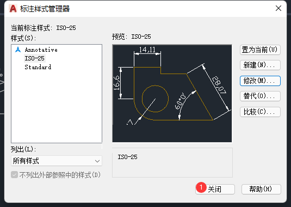Click the 样式(S): label
This screenshot has width=291, height=207.
23,38
